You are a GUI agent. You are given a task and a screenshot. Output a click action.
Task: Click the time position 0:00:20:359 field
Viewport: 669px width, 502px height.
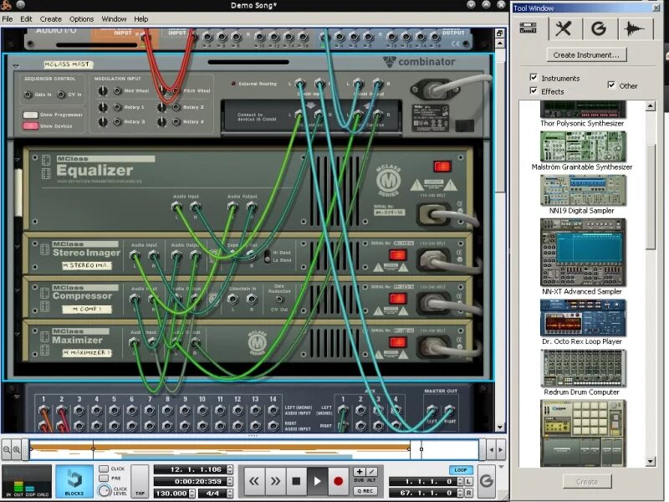point(191,482)
